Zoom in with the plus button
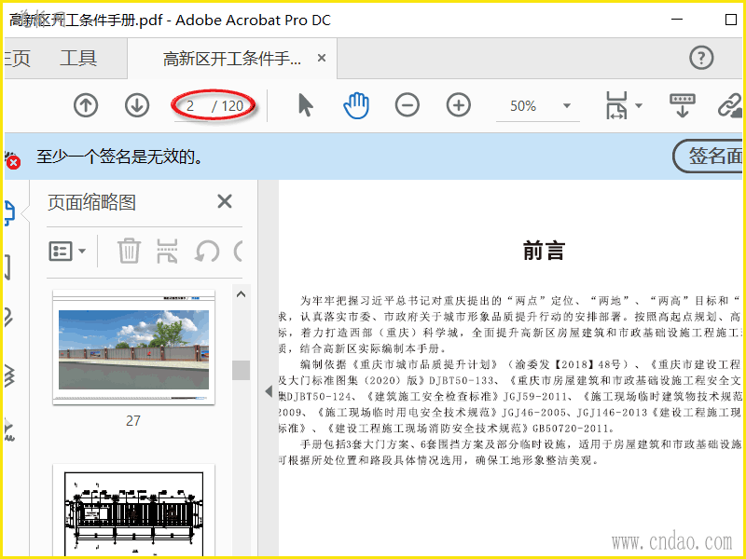746x559 pixels. tap(459, 105)
